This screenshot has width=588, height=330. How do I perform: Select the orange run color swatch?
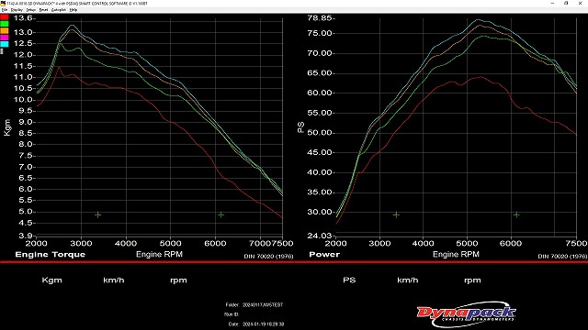[x=4, y=30]
